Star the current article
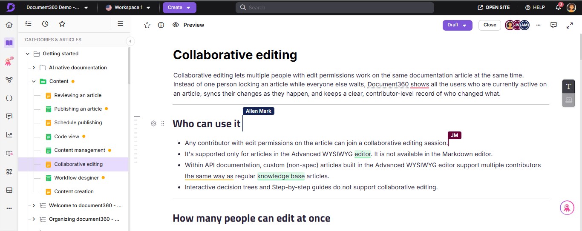582x231 pixels. coord(147,25)
